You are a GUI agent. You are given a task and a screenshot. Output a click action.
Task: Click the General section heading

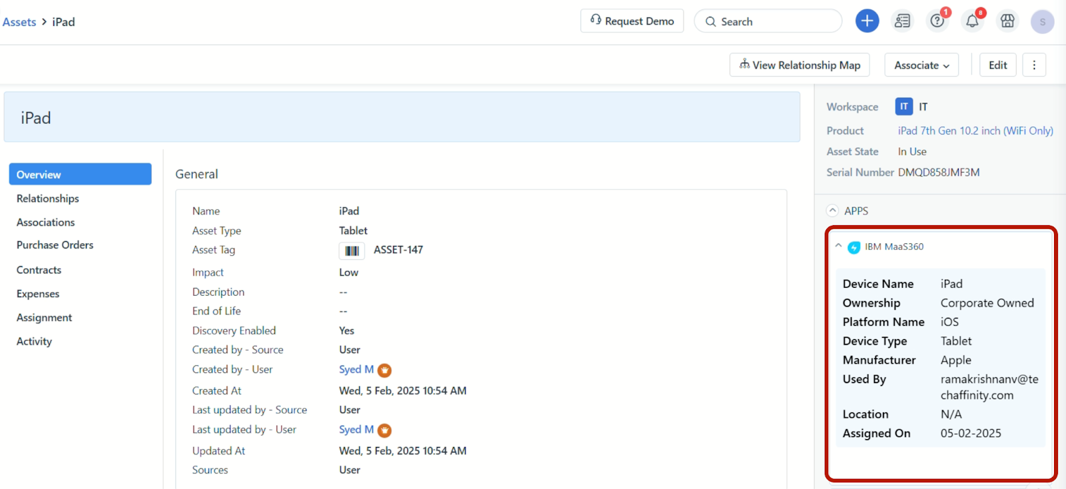197,174
